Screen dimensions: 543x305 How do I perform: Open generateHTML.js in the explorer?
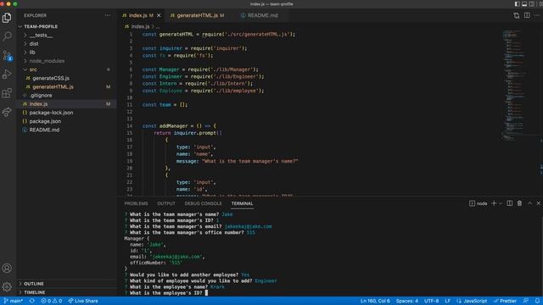click(x=53, y=86)
